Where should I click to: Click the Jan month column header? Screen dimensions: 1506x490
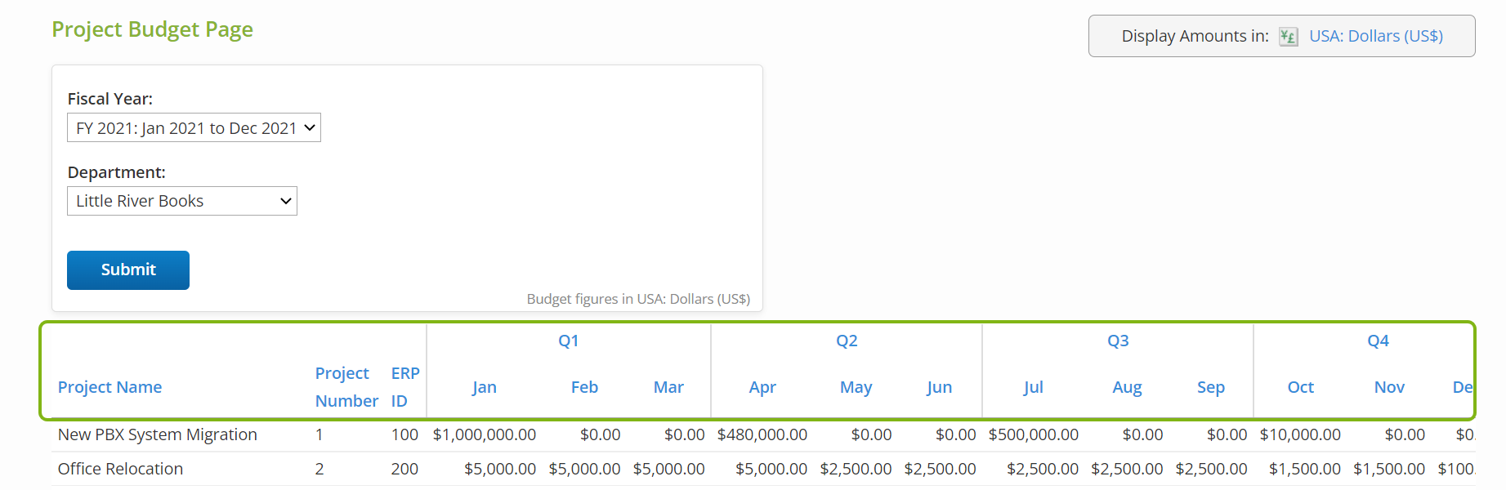(x=485, y=387)
